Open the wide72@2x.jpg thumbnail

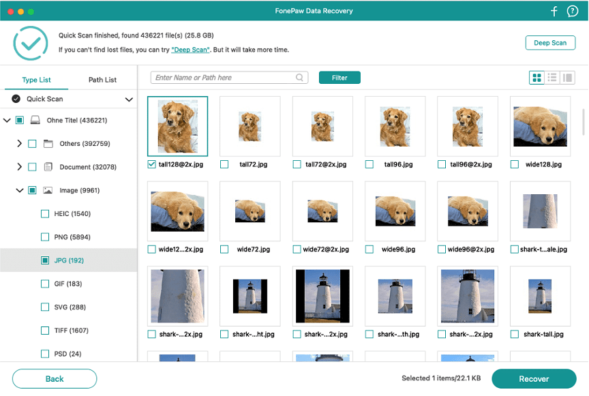coord(322,211)
